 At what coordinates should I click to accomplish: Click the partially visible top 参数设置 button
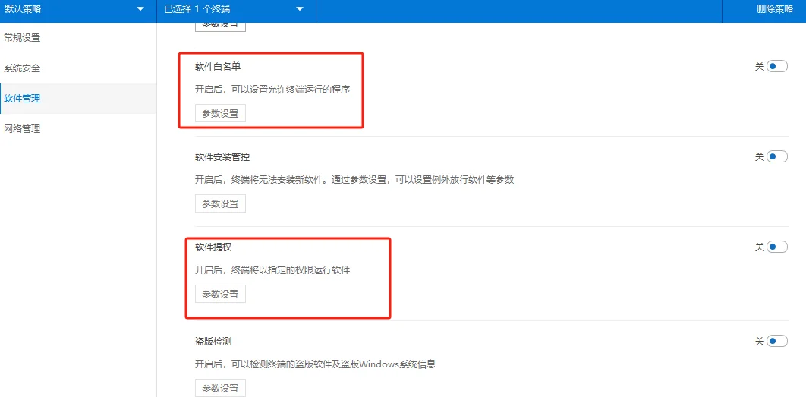(221, 27)
